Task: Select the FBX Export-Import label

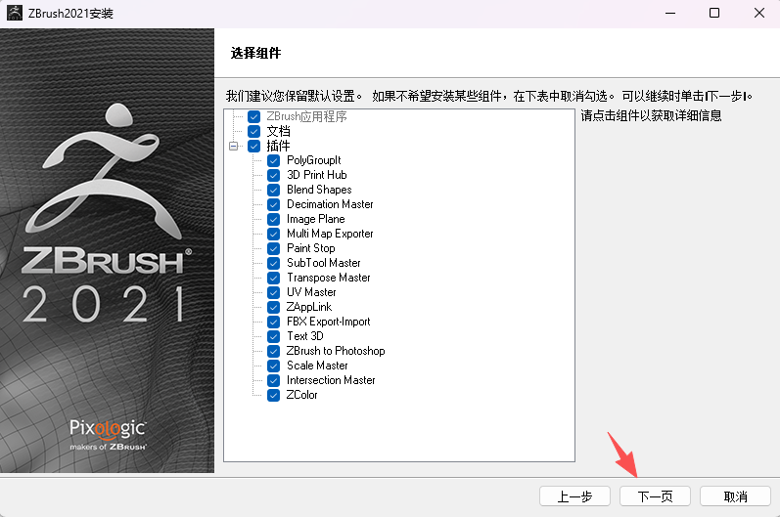Action: pos(328,322)
